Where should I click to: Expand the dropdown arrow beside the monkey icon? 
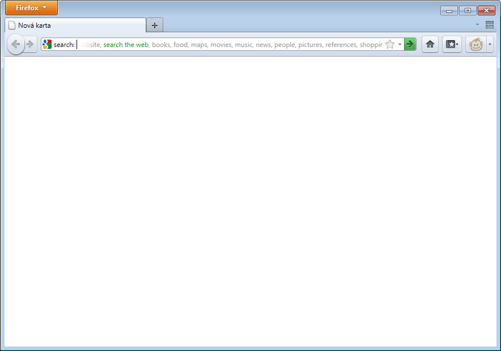[490, 44]
